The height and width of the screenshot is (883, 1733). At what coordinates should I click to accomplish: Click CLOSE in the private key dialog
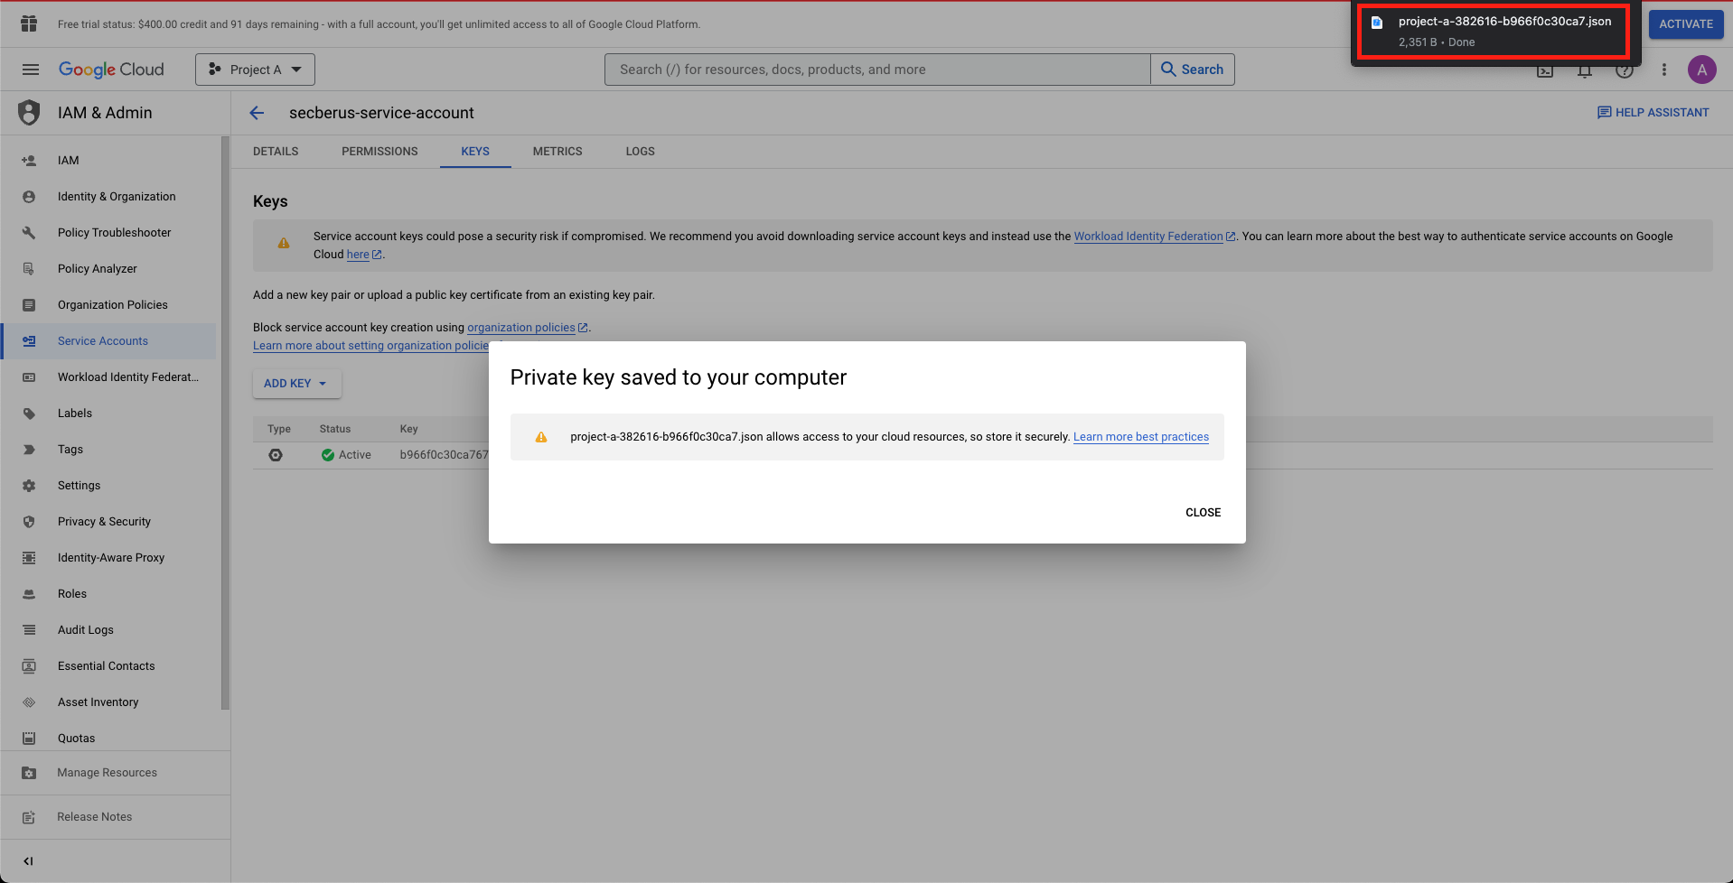tap(1203, 513)
